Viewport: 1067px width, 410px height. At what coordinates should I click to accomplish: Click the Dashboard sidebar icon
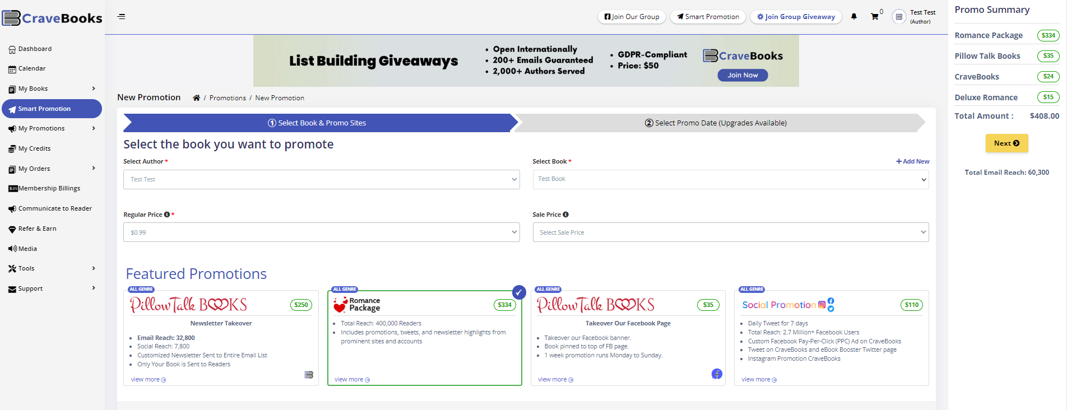(12, 49)
